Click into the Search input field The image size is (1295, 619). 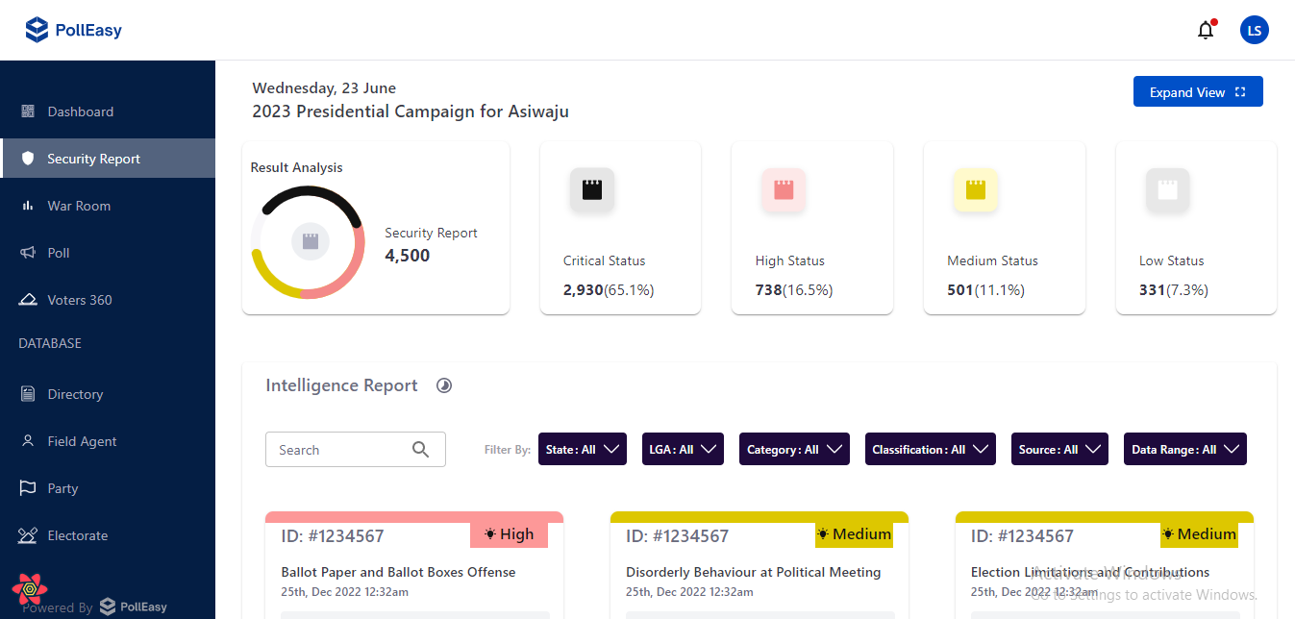[336, 450]
